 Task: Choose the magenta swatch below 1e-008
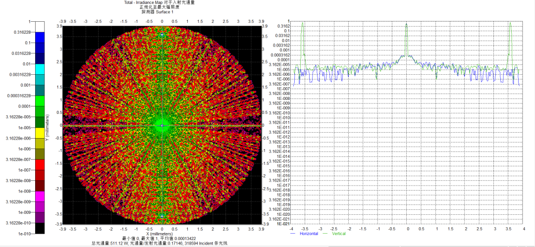click(40, 197)
